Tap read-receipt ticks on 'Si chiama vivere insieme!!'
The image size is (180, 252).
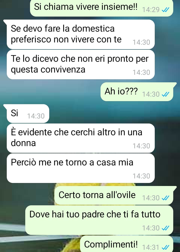[x=165, y=10]
